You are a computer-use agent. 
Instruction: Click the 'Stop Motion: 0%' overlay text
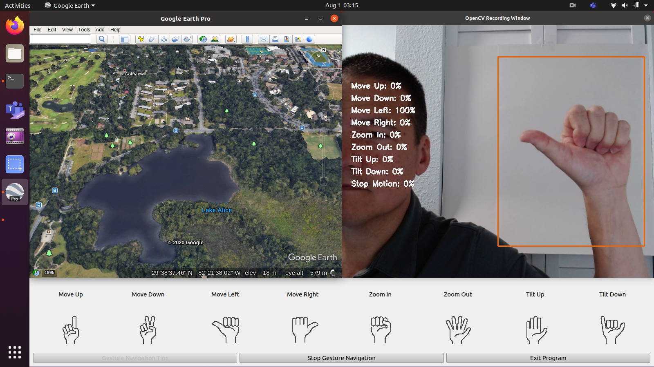click(x=383, y=184)
